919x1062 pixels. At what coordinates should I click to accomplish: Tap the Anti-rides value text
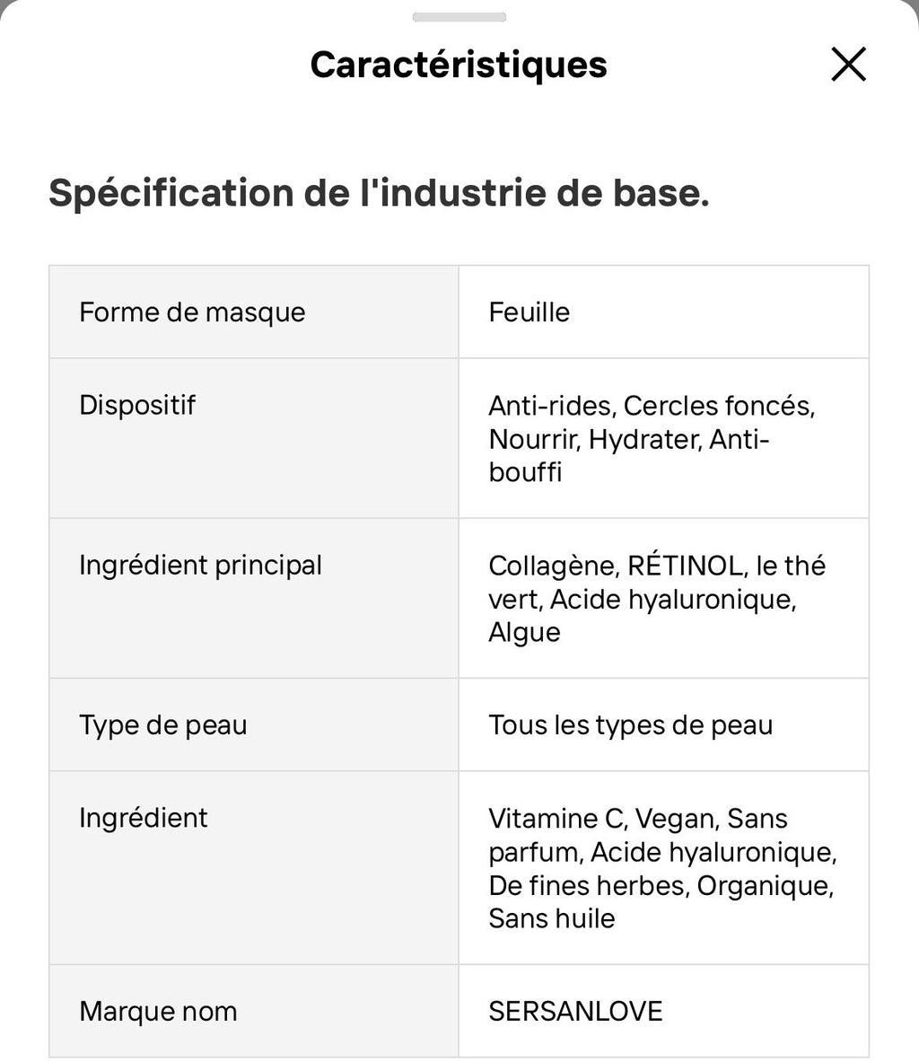tap(547, 406)
